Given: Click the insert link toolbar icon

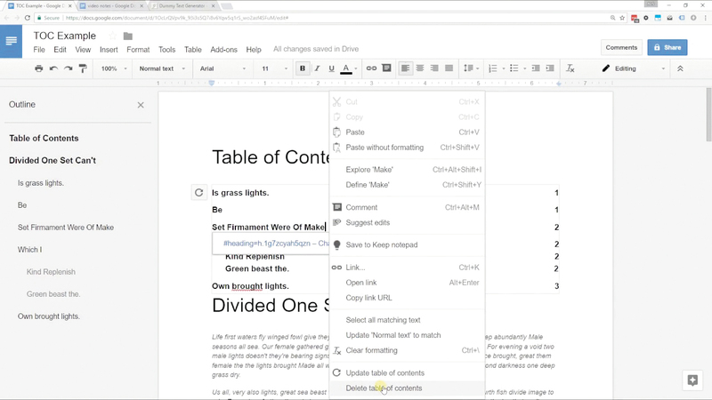Looking at the screenshot, I should click(372, 68).
